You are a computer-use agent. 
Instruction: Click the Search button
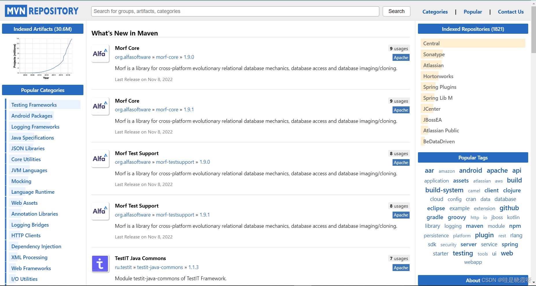coord(396,11)
